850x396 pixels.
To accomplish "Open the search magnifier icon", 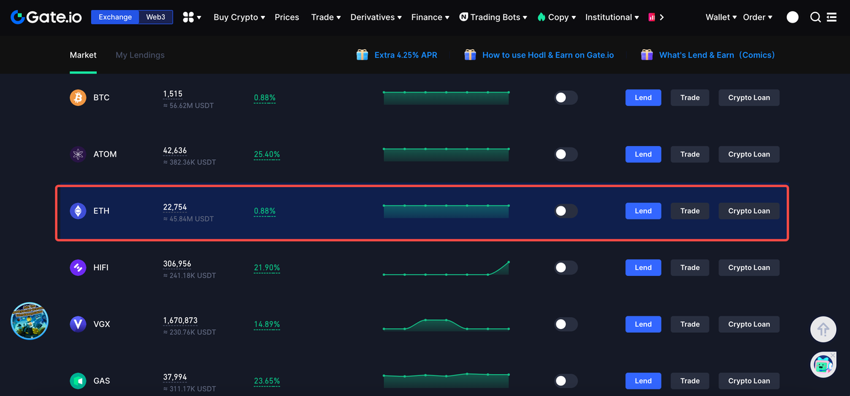I will pyautogui.click(x=815, y=17).
